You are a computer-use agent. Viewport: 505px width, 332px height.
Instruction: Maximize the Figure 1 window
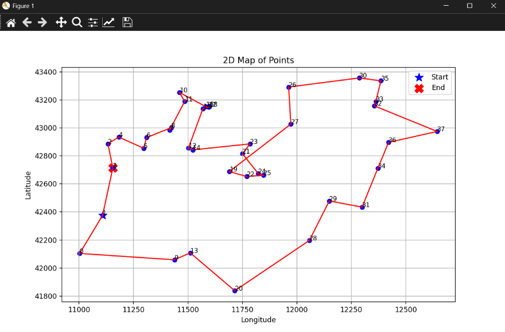[x=469, y=6]
